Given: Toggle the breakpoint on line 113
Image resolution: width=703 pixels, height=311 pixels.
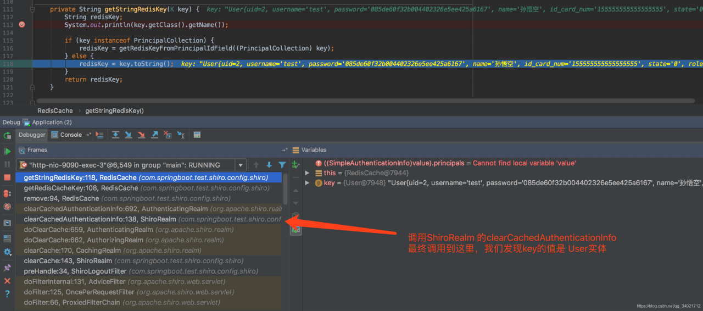Looking at the screenshot, I should pyautogui.click(x=21, y=25).
